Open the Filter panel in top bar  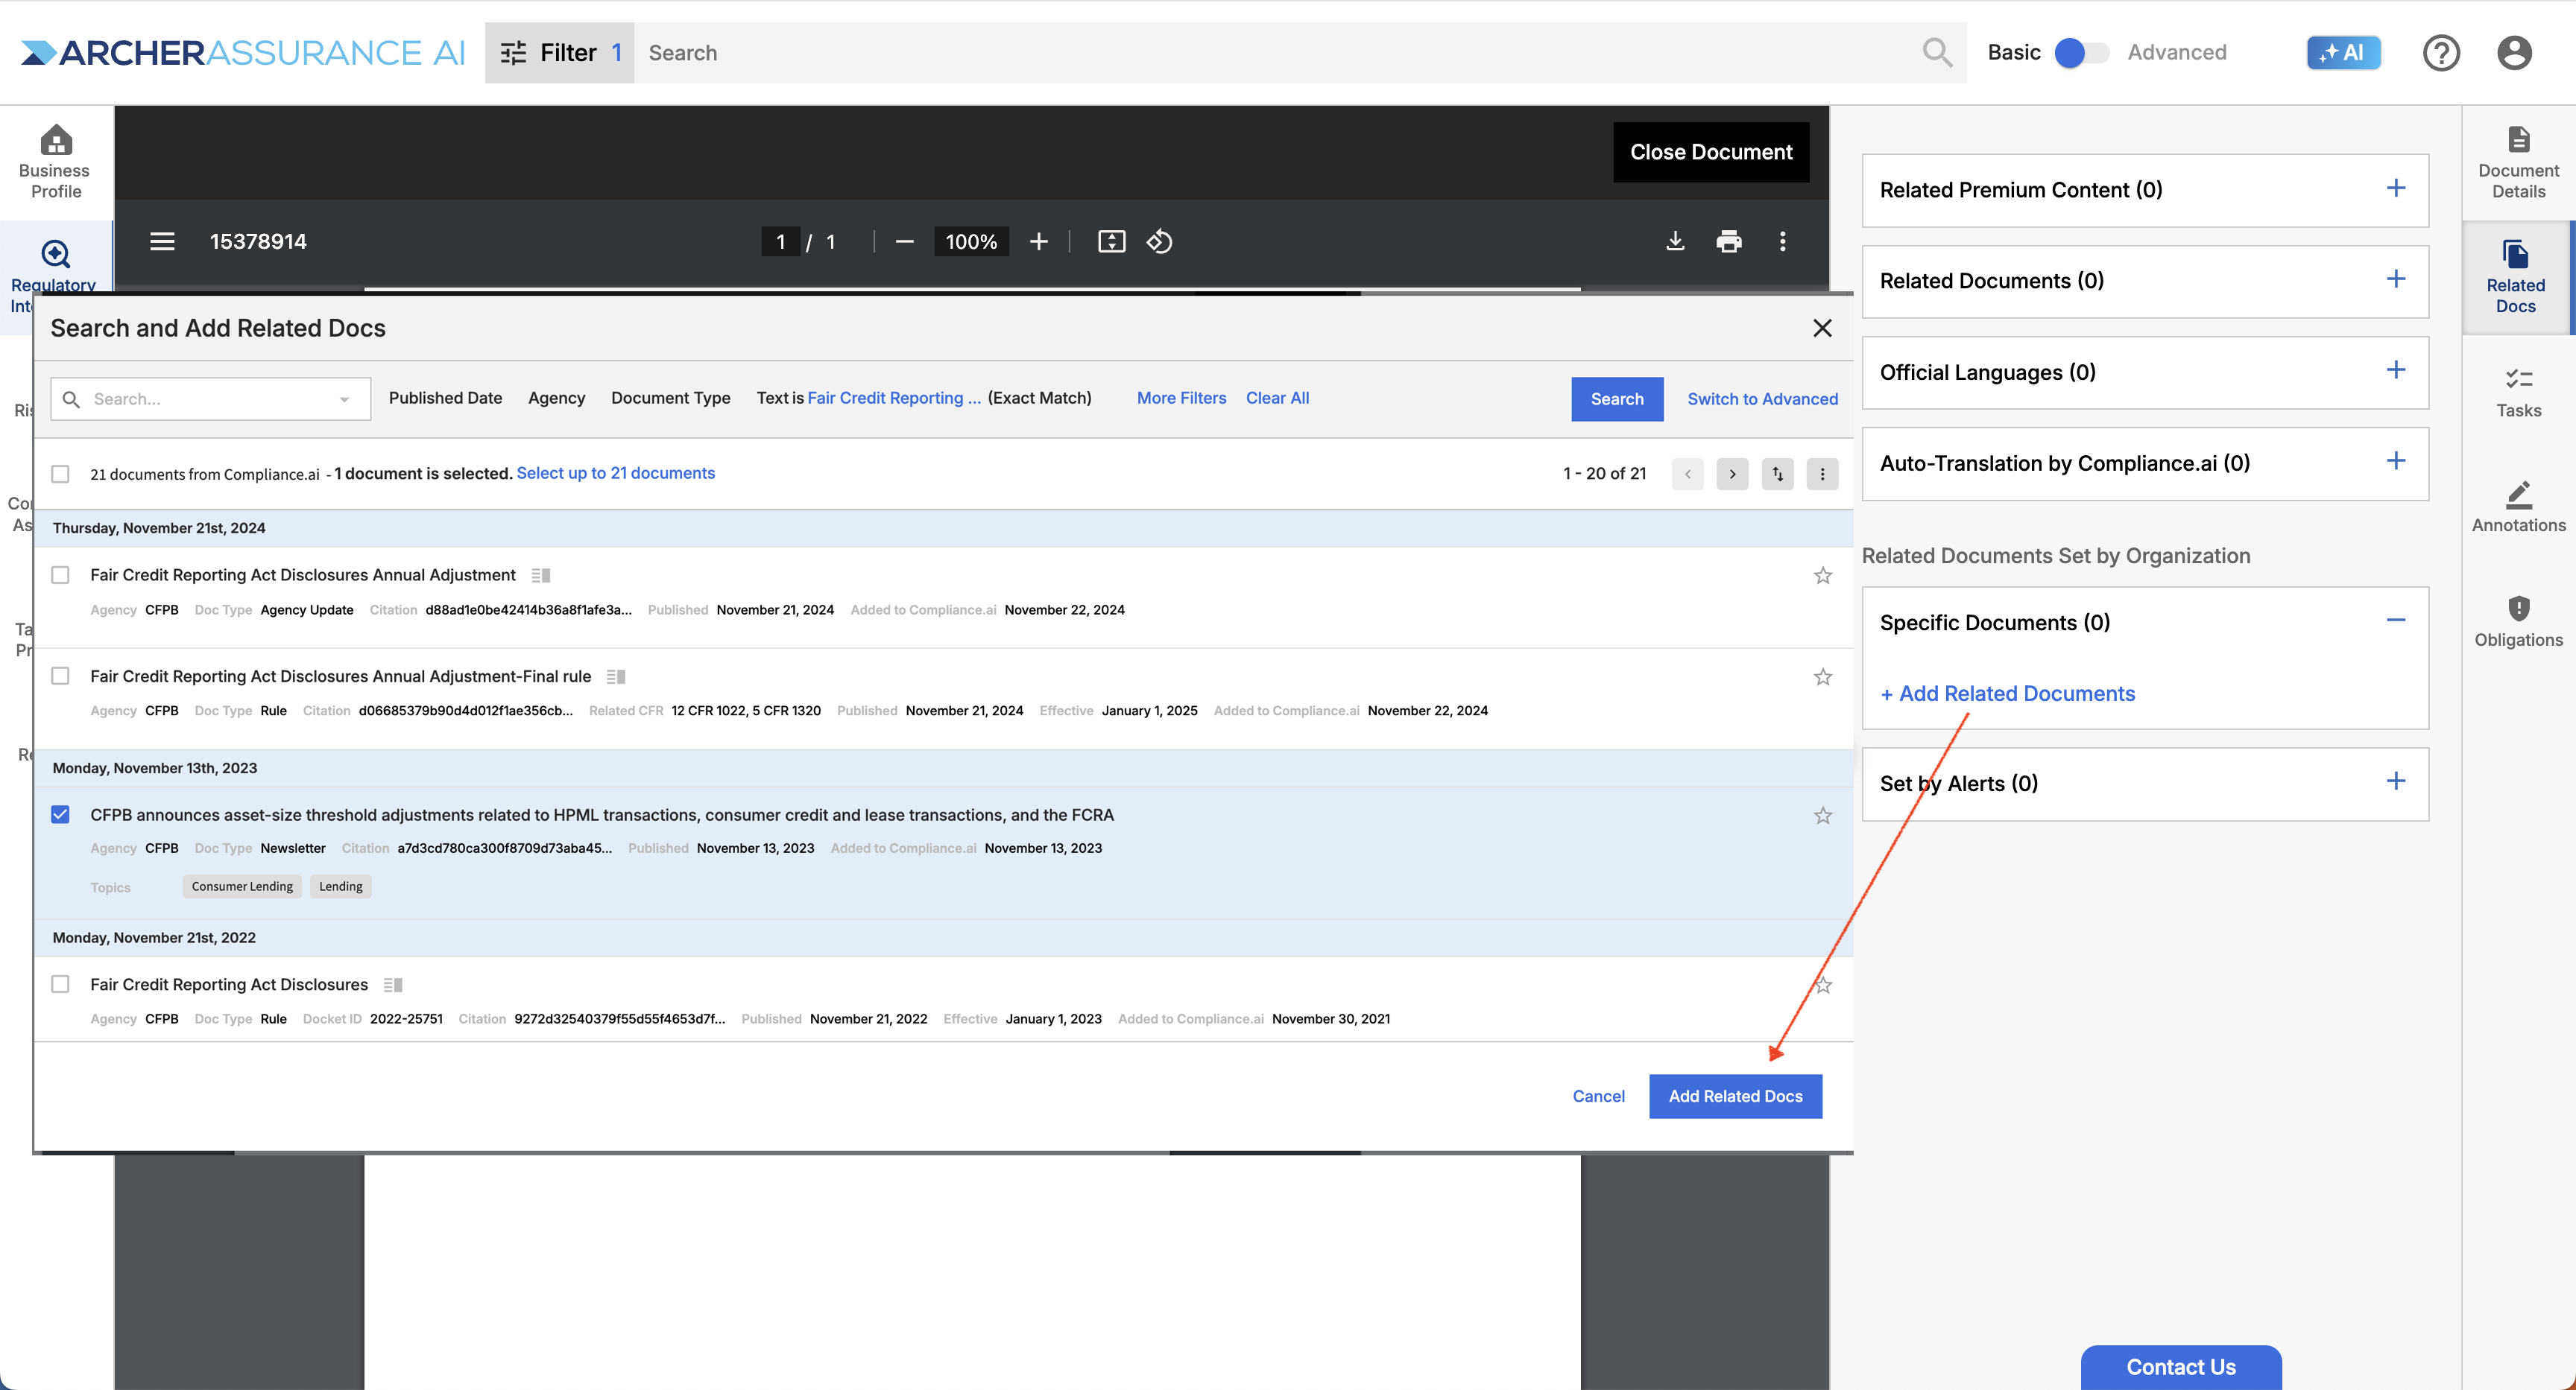click(x=559, y=52)
